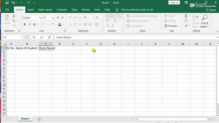The width and height of the screenshot is (219, 123).
Task: Confirm the cell entry with checkmark
Action: tap(42, 37)
